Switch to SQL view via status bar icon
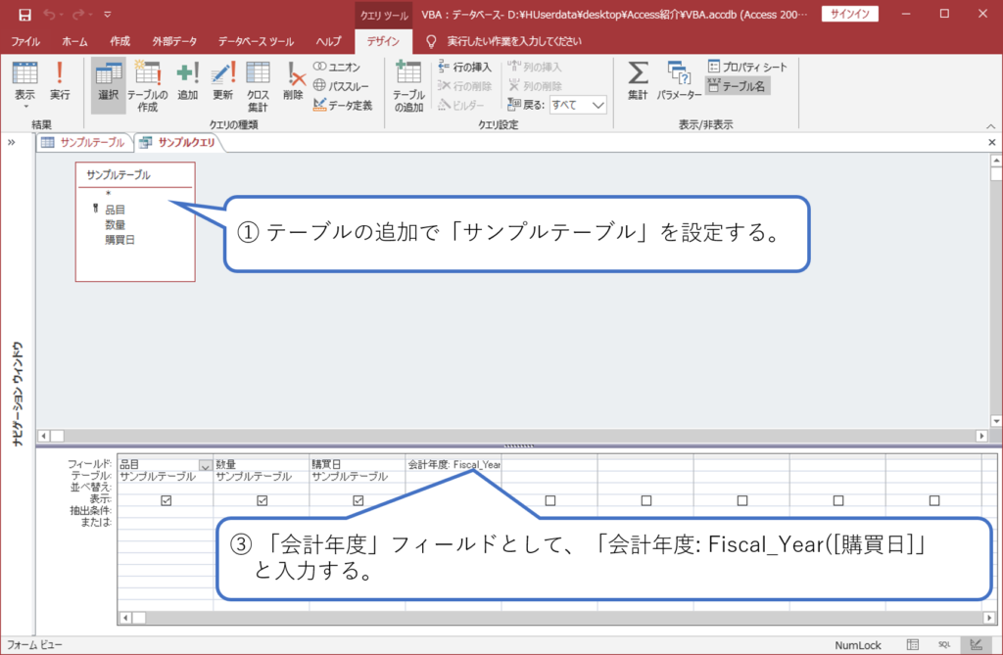Image resolution: width=1003 pixels, height=655 pixels. click(x=944, y=645)
